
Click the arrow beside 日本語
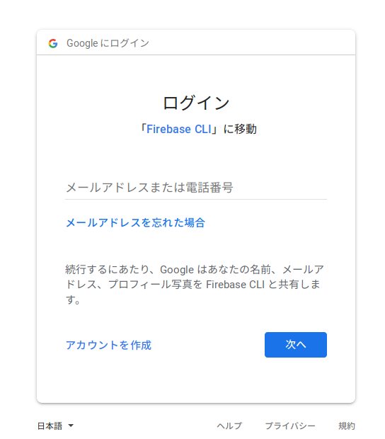71,426
